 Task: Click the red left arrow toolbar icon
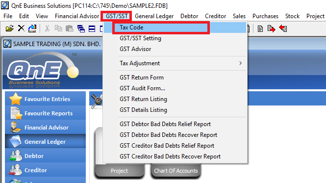[x=283, y=28]
